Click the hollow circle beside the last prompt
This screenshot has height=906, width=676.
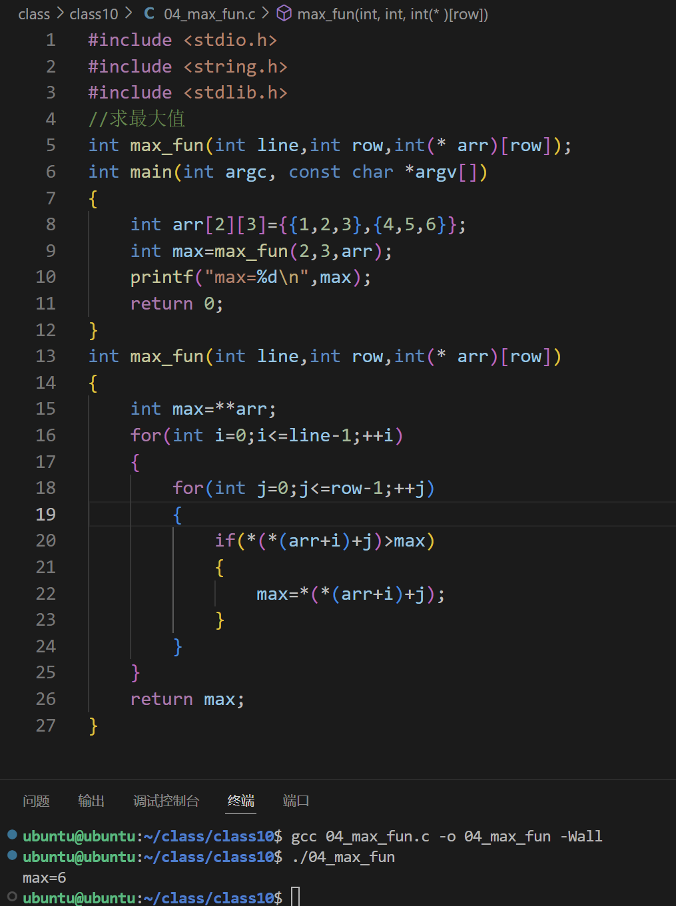pos(12,896)
